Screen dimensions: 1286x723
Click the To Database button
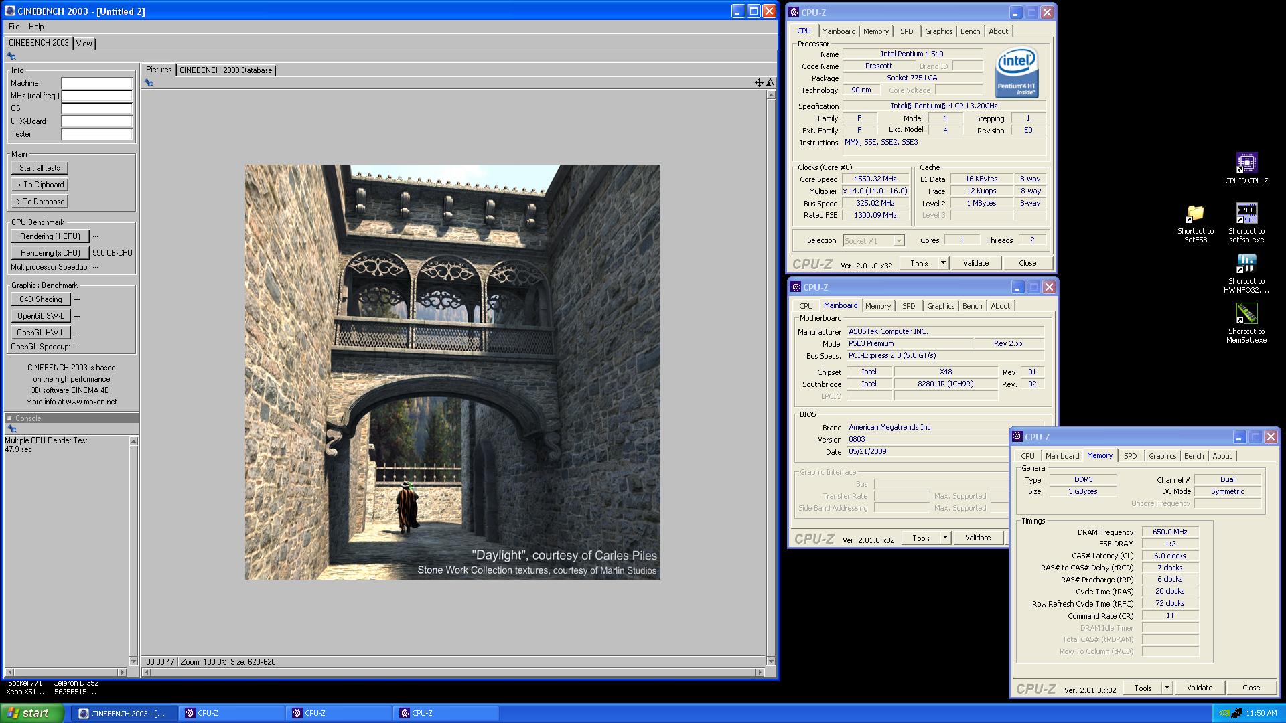[x=40, y=202]
